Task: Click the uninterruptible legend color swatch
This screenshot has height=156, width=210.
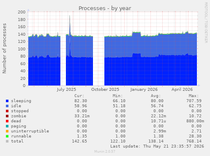Action: click(x=7, y=131)
